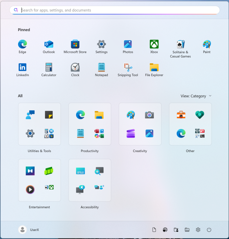Click the search box for apps and settings
Viewport: 229px width, 239px height.
pos(115,10)
